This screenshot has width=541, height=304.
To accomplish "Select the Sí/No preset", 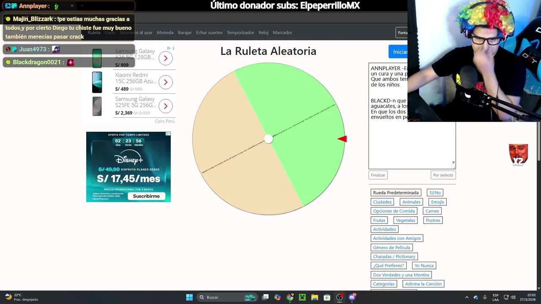I will (x=435, y=193).
